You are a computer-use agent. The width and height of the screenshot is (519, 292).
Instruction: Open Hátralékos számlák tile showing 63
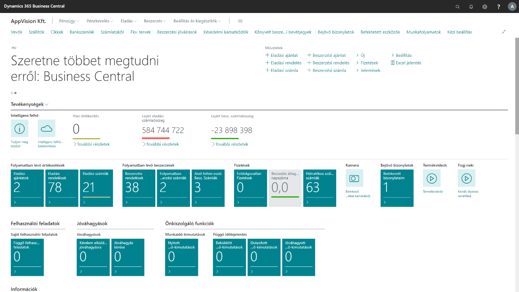coord(320,188)
